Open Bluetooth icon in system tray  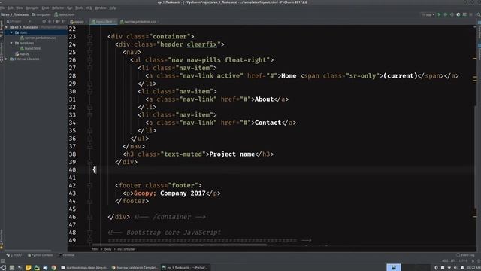point(436,268)
